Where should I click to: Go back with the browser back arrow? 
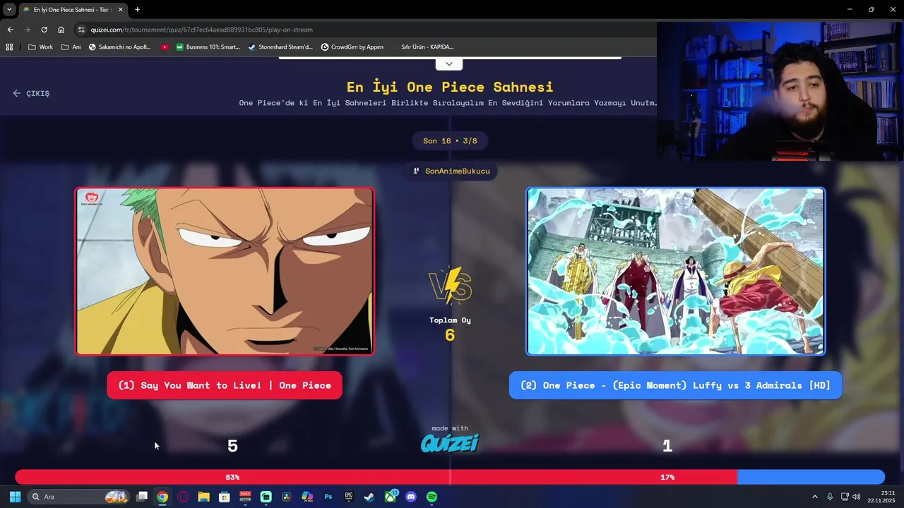click(x=10, y=30)
